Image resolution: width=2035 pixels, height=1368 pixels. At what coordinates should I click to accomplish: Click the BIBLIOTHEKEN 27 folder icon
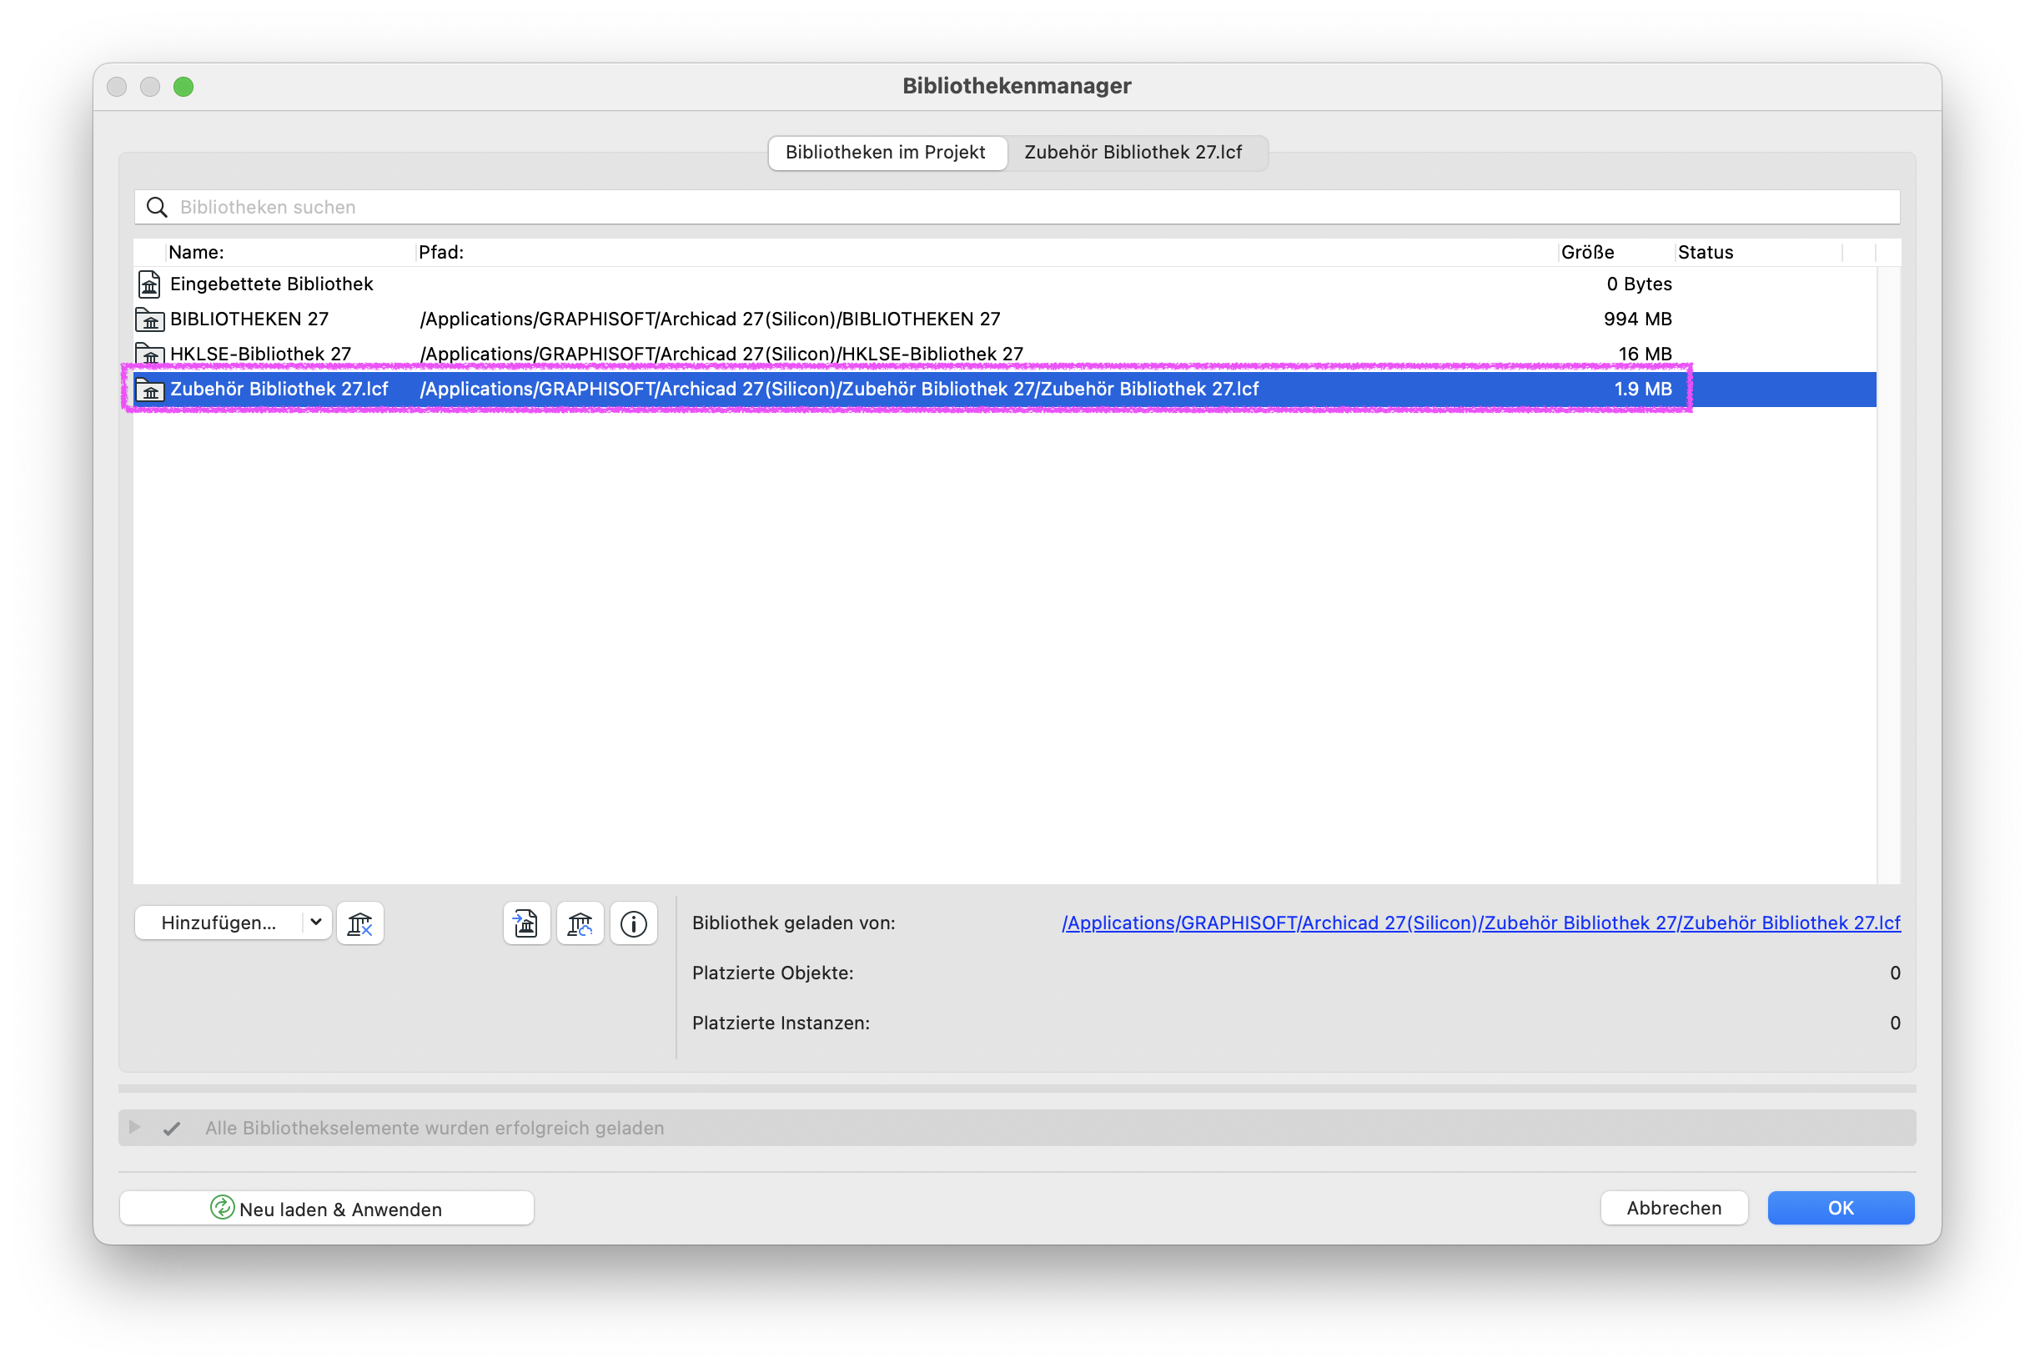[x=150, y=319]
